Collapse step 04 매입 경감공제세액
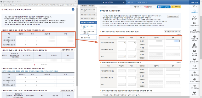202x98 pixels. coord(88,22)
